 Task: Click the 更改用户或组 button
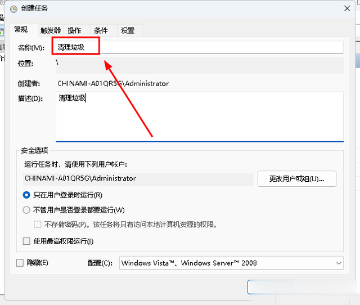point(297,179)
